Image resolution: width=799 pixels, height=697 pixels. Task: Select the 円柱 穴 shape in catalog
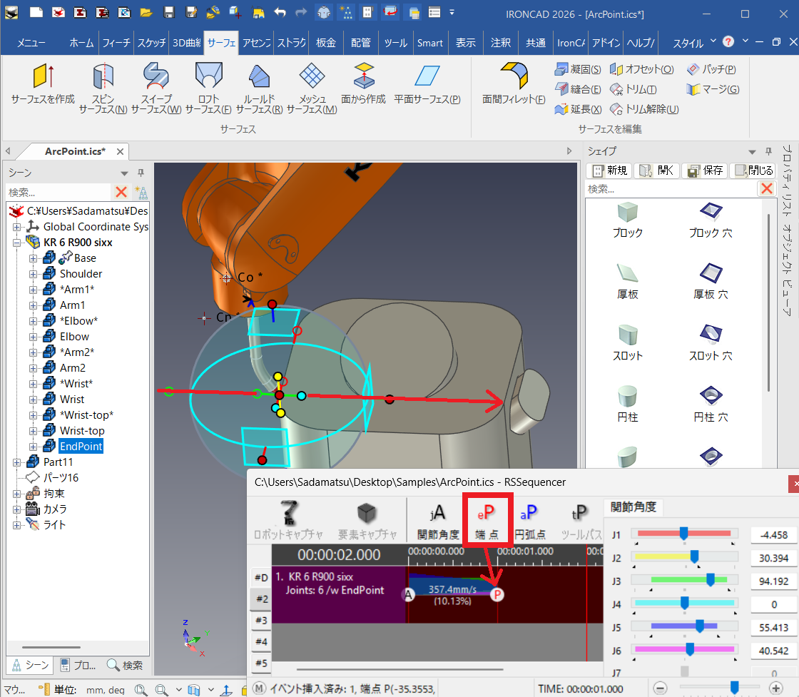[711, 405]
